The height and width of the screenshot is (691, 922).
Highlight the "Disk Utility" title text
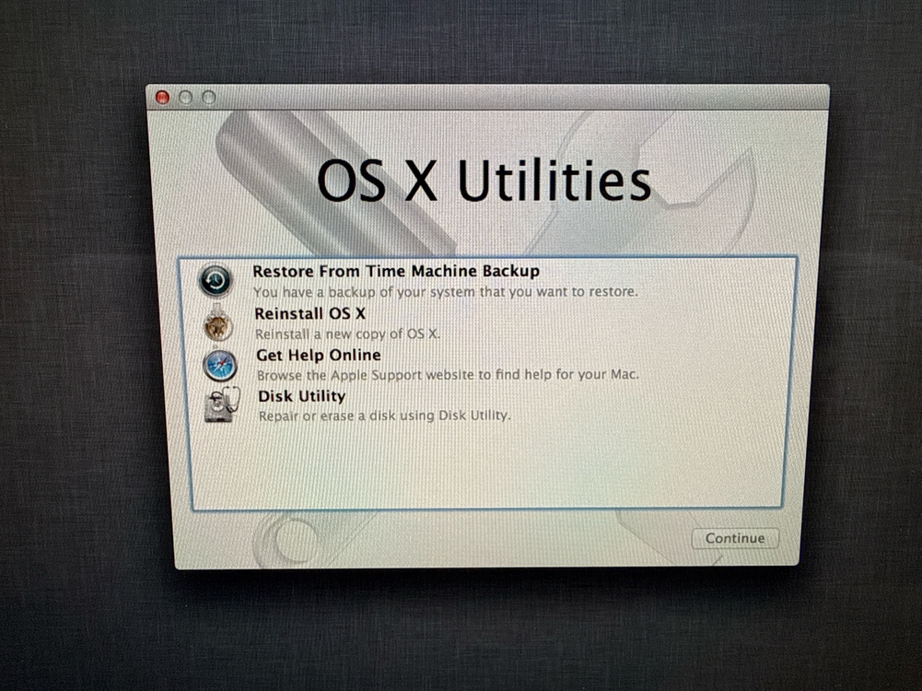(x=301, y=396)
